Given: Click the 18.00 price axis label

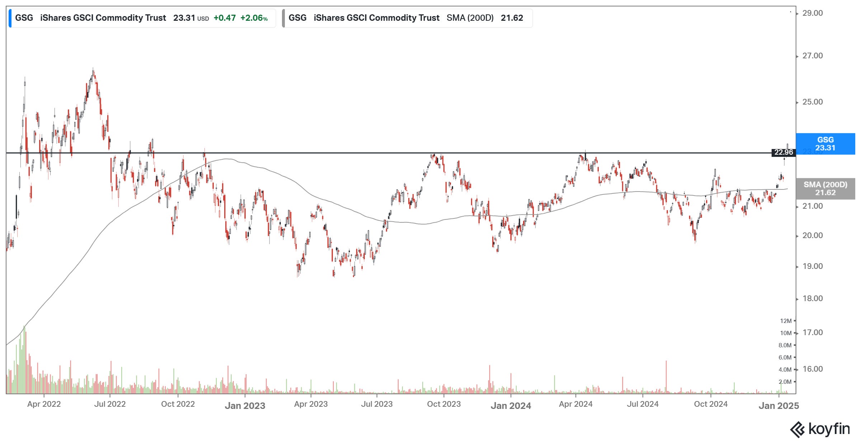Looking at the screenshot, I should point(812,299).
